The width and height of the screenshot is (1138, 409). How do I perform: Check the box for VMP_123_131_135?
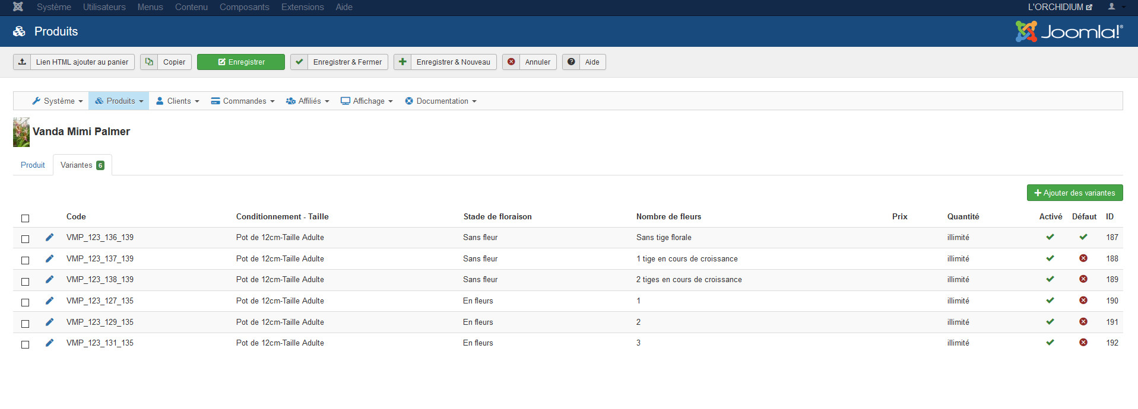tap(25, 344)
